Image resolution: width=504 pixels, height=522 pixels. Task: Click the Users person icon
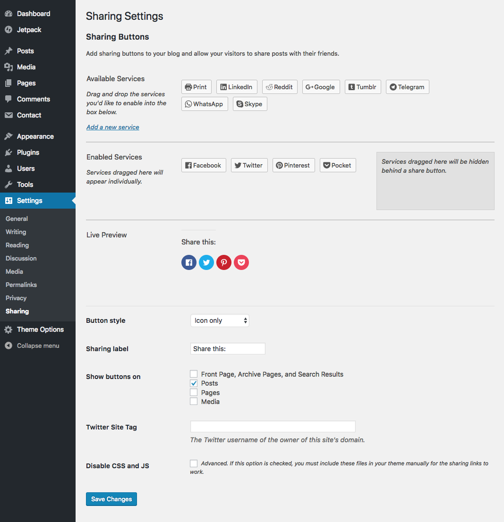tap(9, 168)
